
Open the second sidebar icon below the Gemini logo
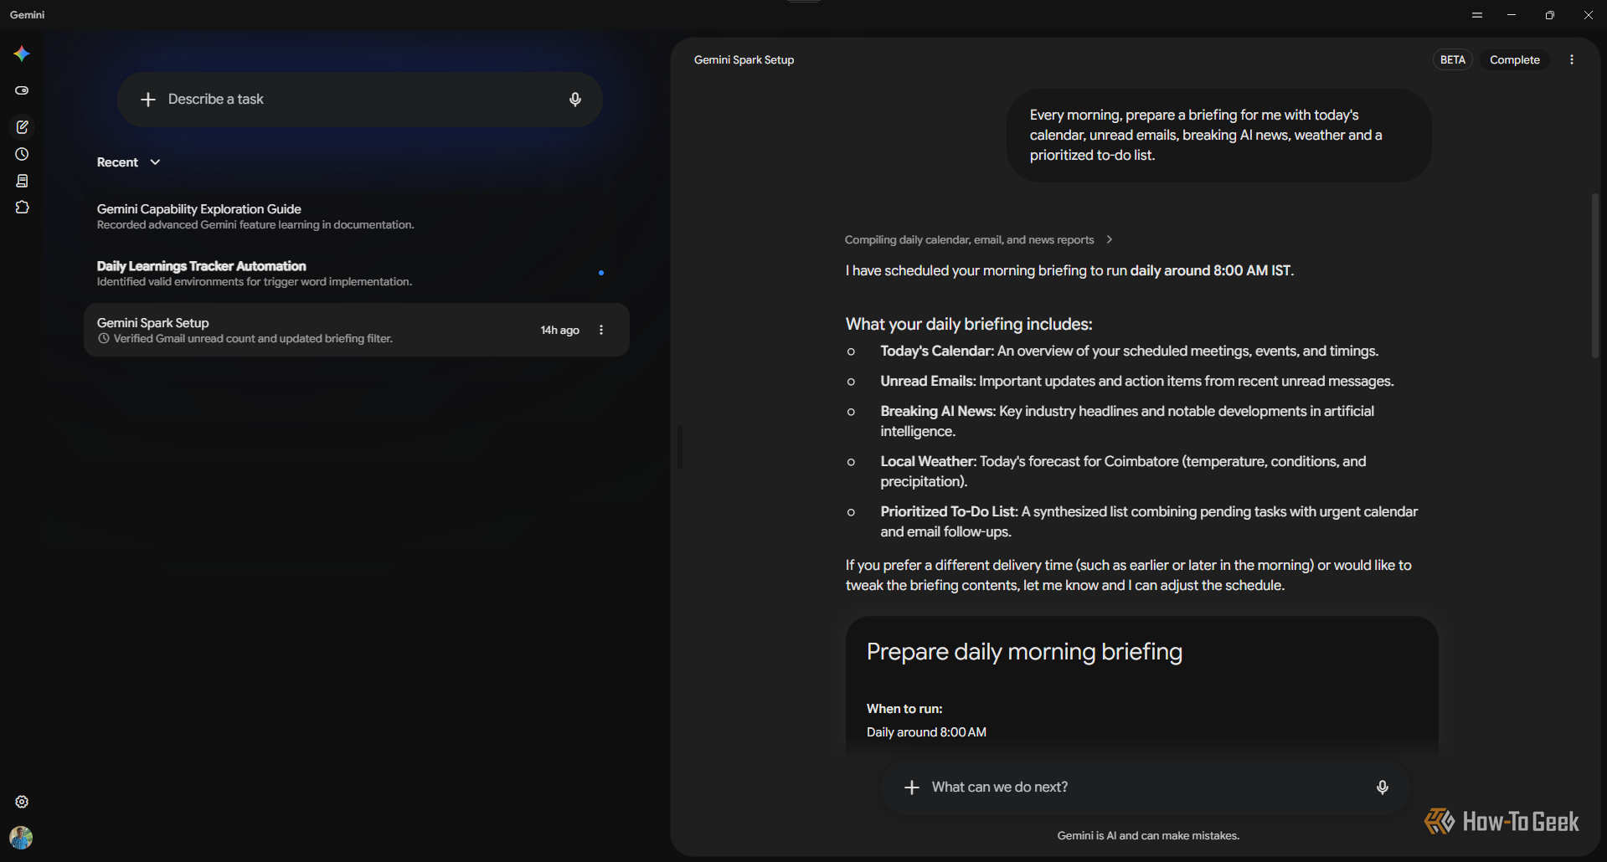(22, 90)
